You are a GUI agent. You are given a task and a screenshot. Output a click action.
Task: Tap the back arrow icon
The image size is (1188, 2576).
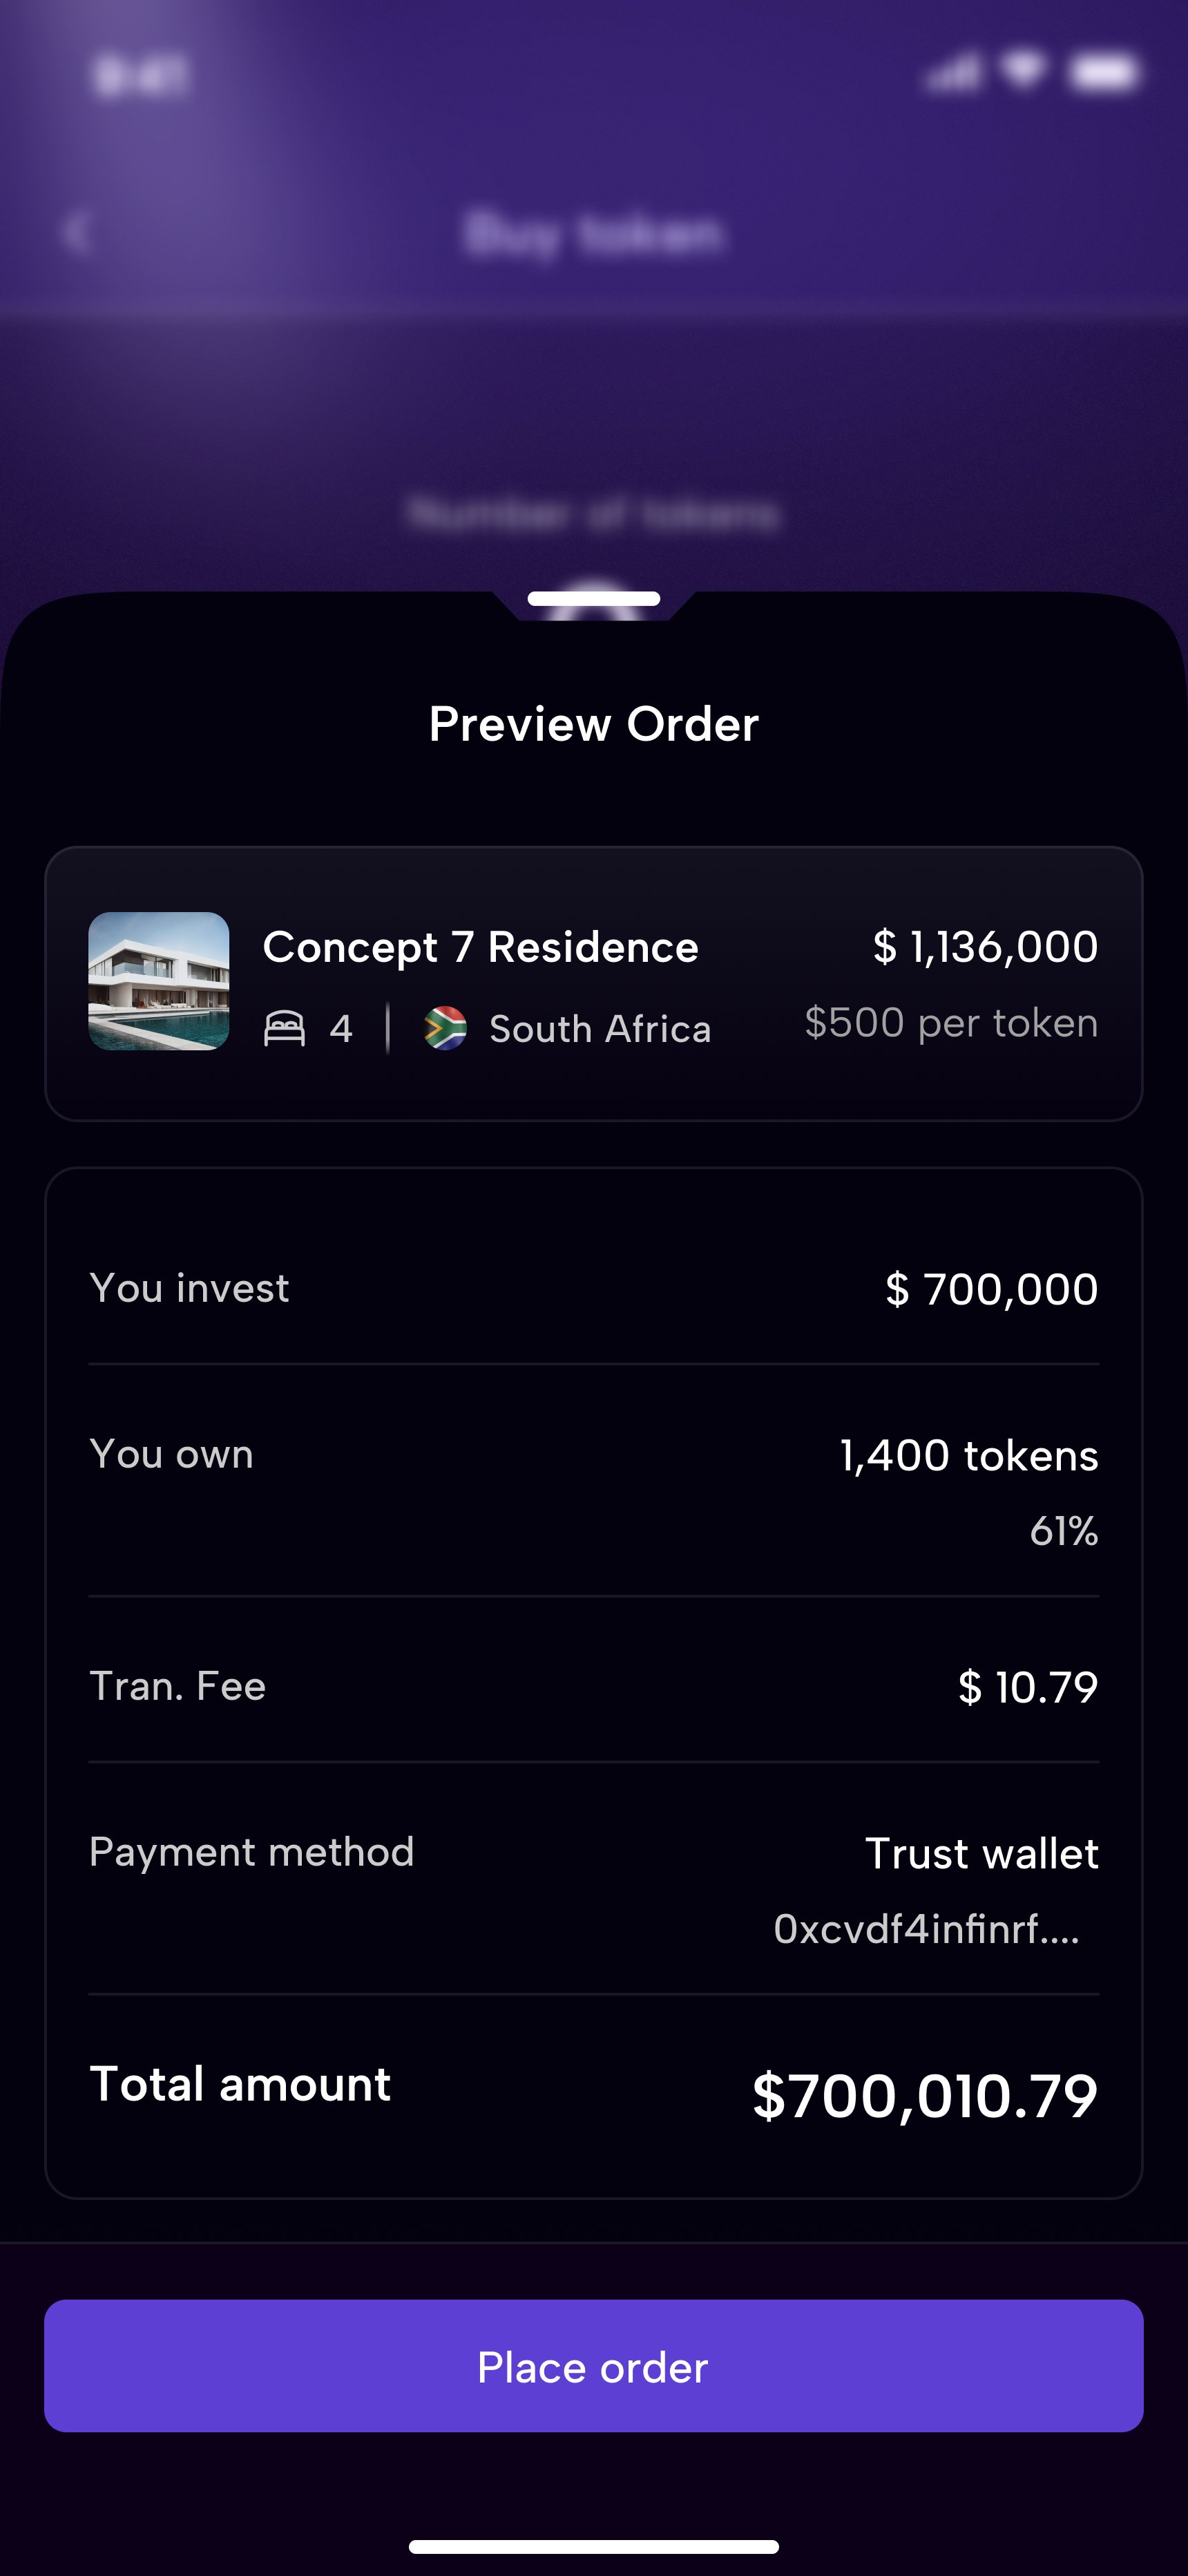(x=77, y=233)
